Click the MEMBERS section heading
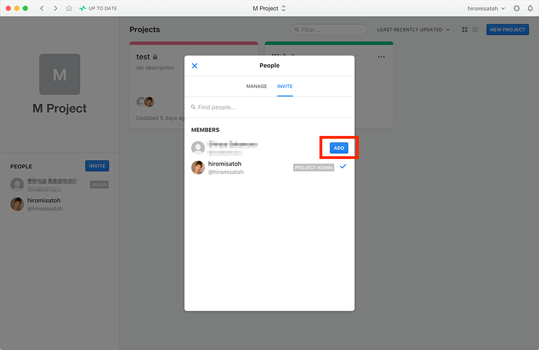Screen dimensions: 539x350 tap(205, 130)
